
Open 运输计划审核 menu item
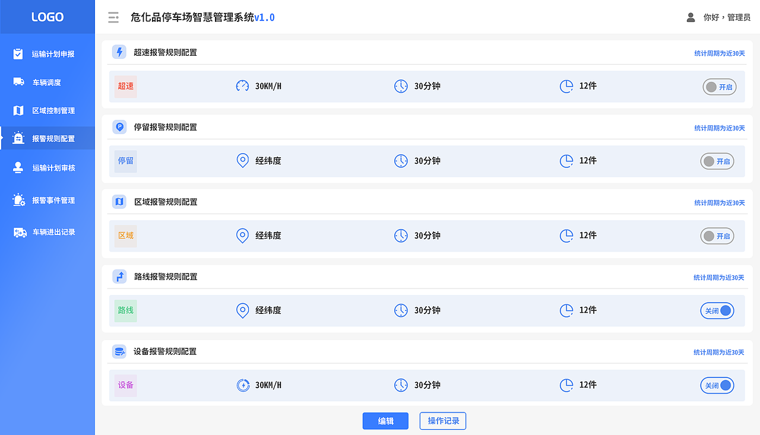point(47,168)
